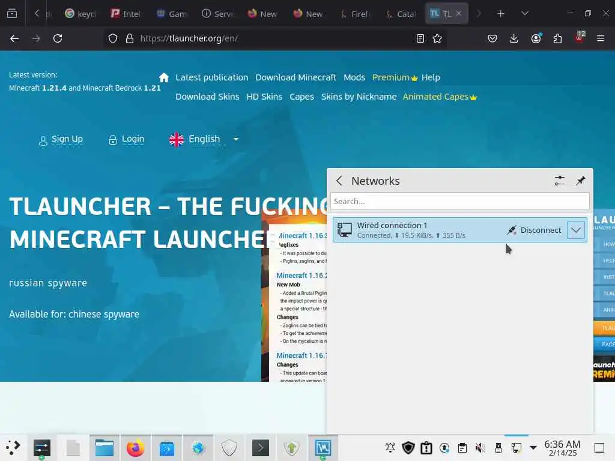
Task: Switch to the 'Serv' tab
Action: point(217,14)
